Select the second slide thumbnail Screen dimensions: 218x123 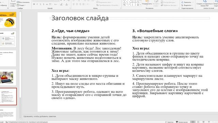coord(8,39)
